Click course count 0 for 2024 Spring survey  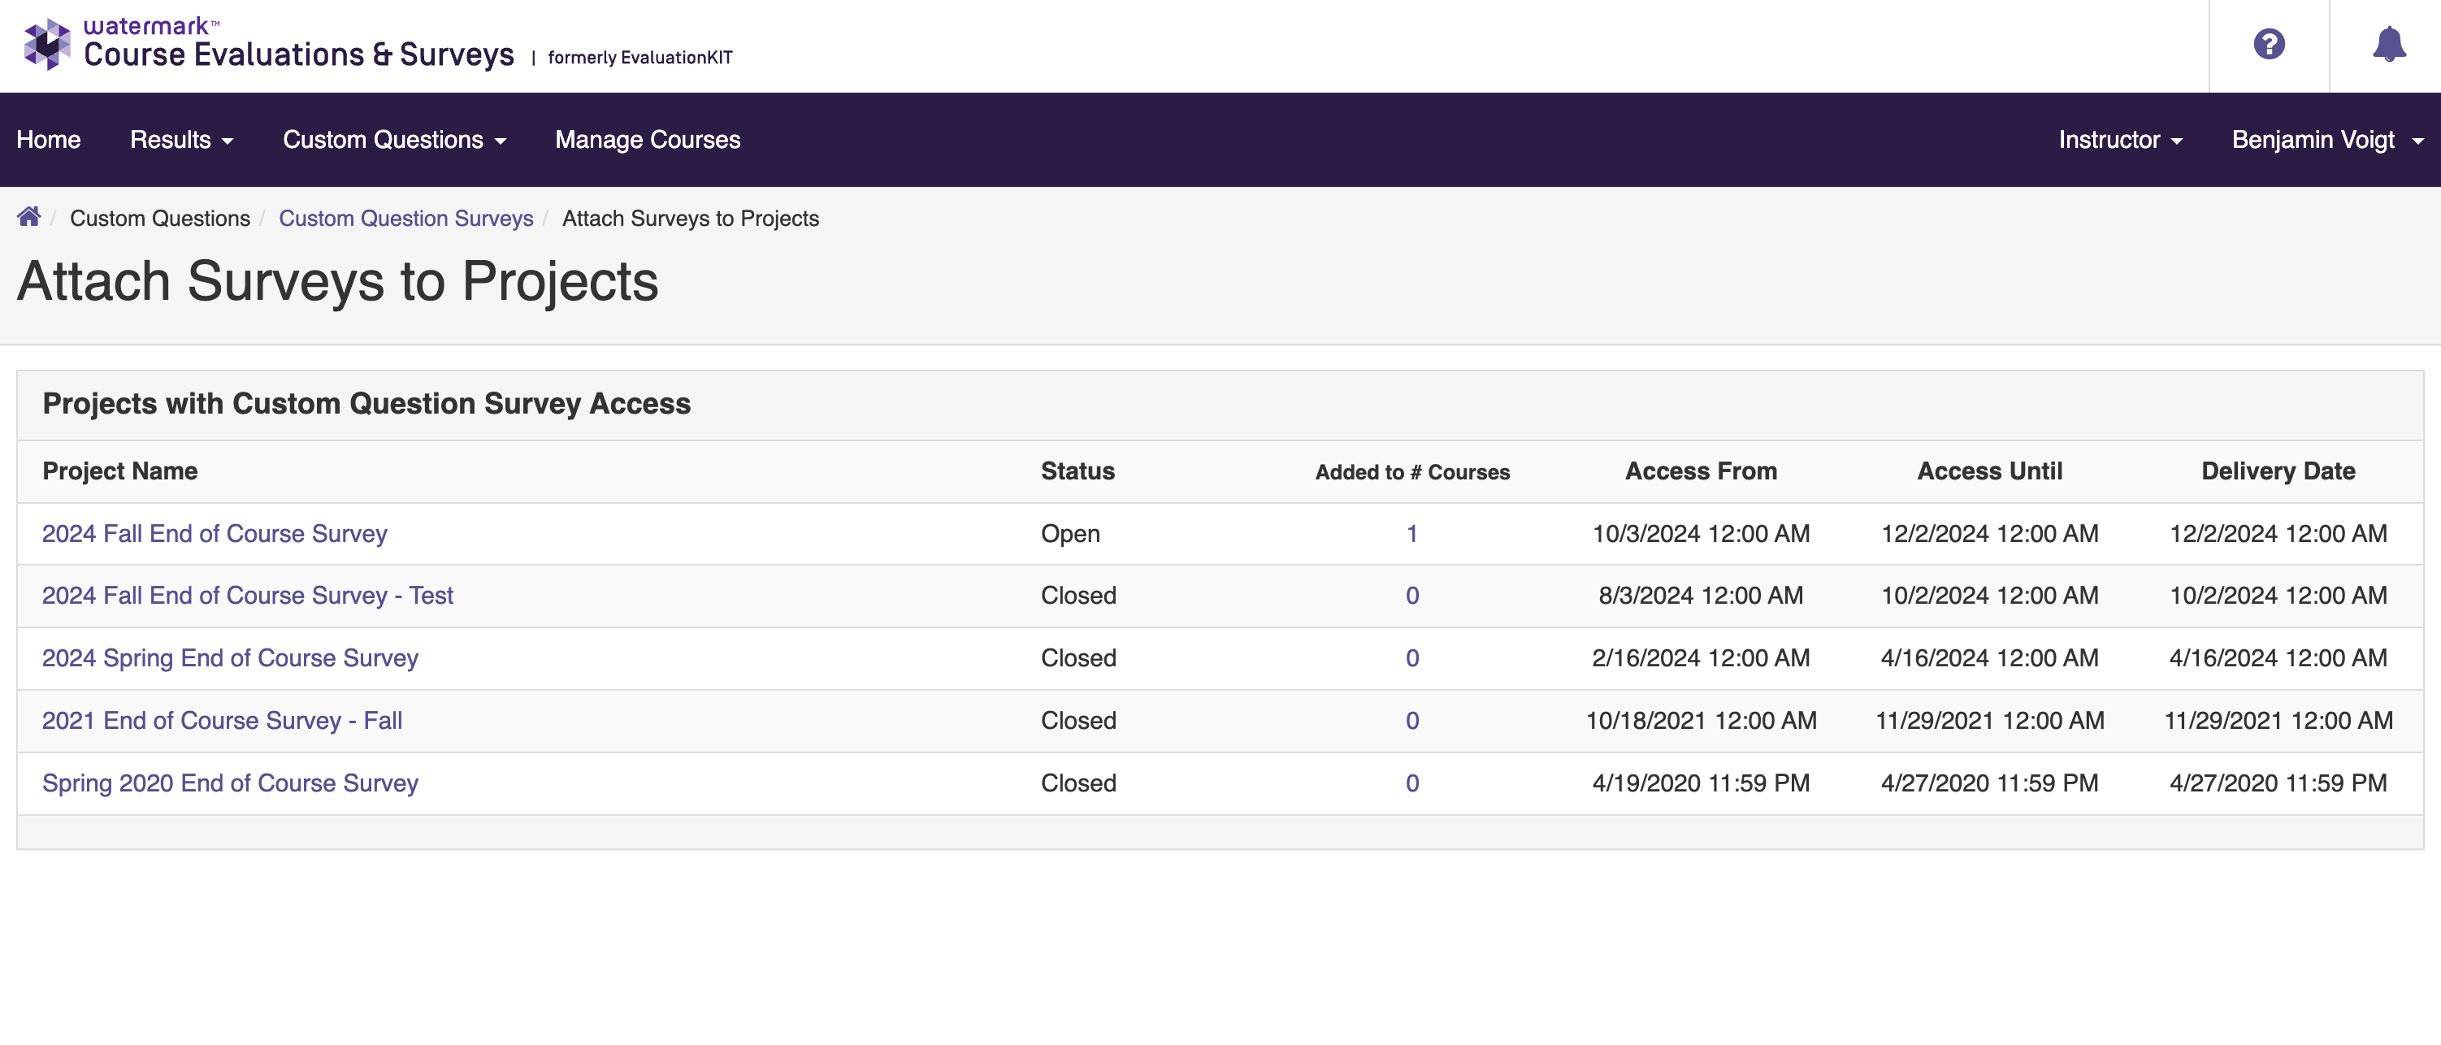[1412, 657]
